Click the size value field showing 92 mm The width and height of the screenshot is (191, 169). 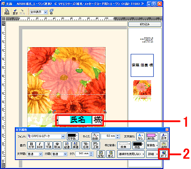point(109,136)
